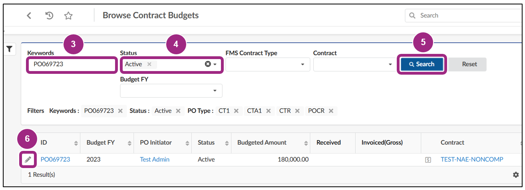The image size is (525, 190).
Task: Remove Status Active filter chip
Action: coord(178,111)
